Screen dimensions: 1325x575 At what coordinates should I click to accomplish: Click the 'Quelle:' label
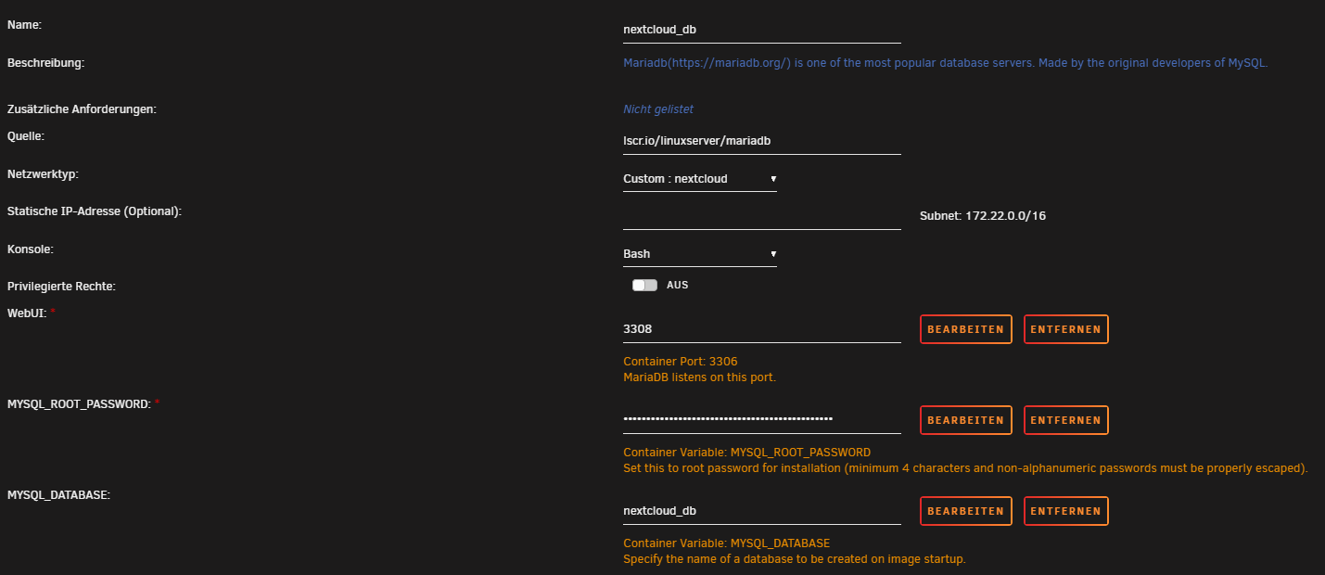(x=26, y=136)
